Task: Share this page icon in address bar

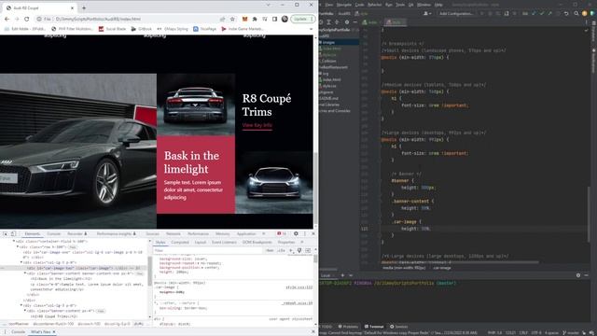Action: [x=222, y=19]
